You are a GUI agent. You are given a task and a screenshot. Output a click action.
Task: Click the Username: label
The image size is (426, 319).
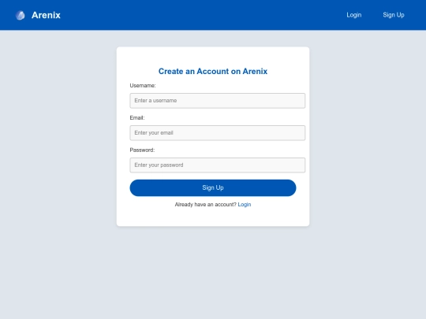coord(143,85)
